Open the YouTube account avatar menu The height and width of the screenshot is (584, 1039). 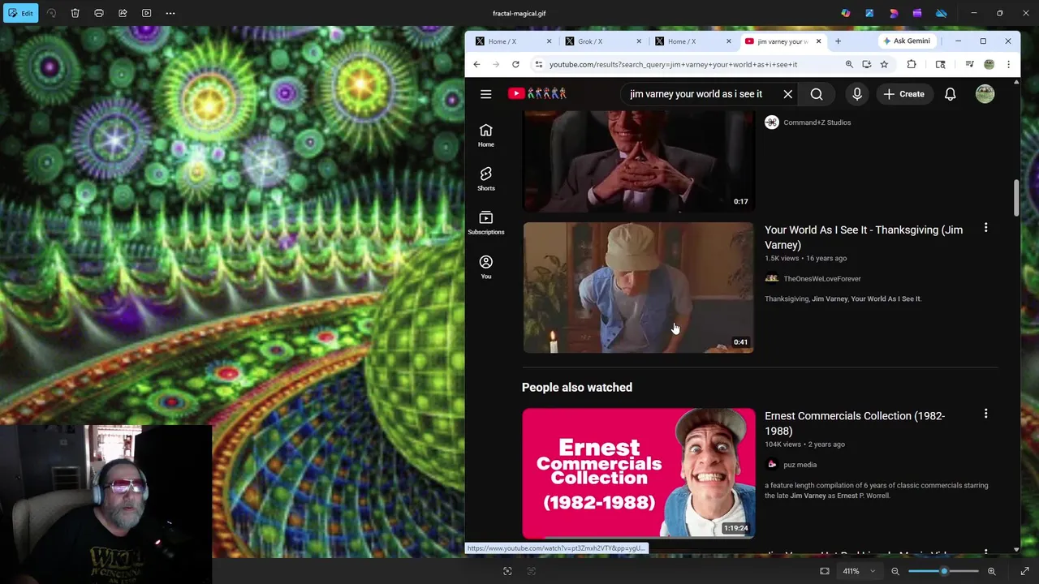pyautogui.click(x=985, y=94)
